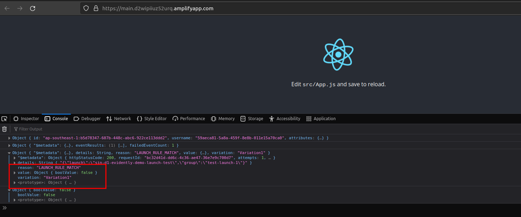The height and width of the screenshot is (217, 521).
Task: Click the username "59aeca81-5a8a…" value
Action: click(x=240, y=138)
